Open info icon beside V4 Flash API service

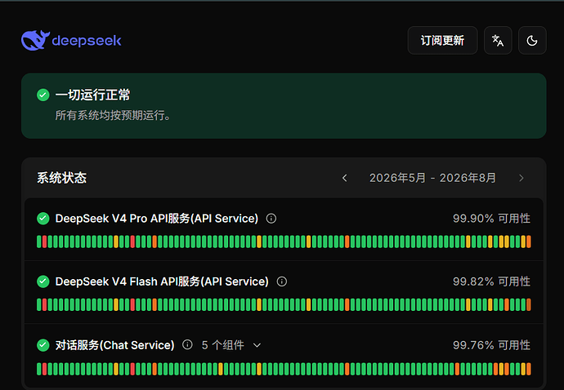(x=282, y=281)
